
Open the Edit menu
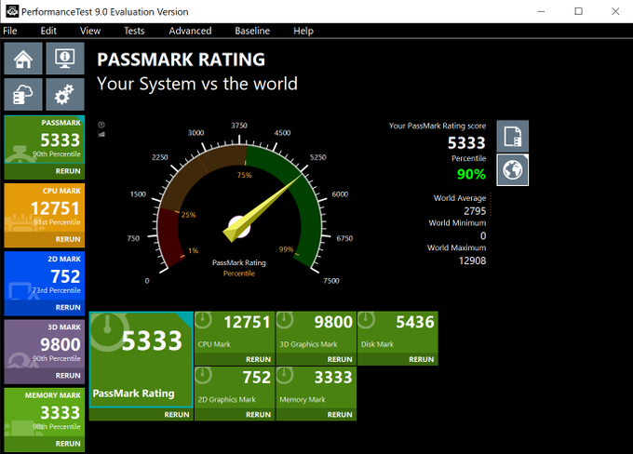(48, 31)
